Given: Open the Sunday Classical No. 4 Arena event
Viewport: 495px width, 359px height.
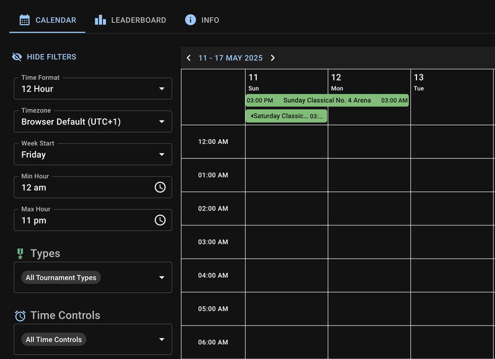Looking at the screenshot, I should 327,100.
